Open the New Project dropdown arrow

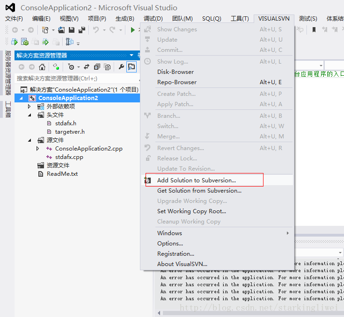point(53,30)
